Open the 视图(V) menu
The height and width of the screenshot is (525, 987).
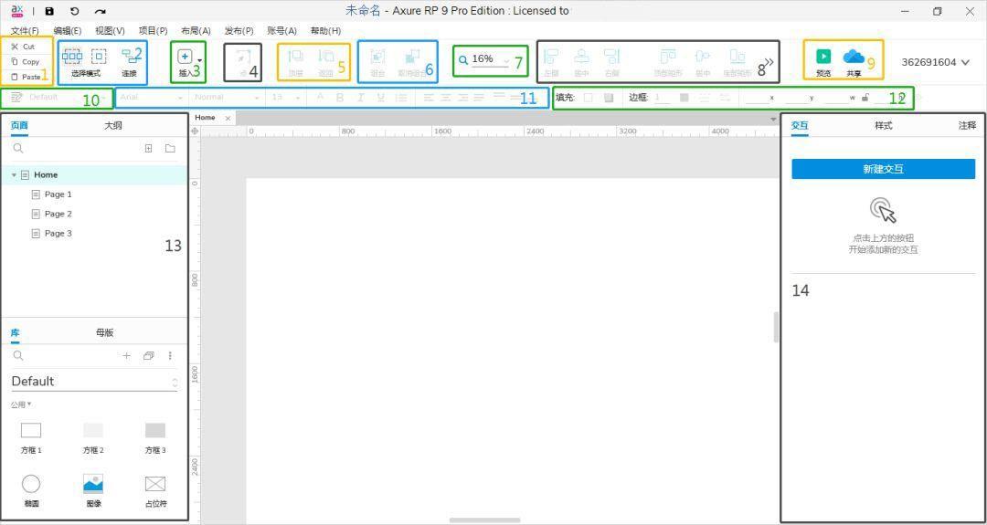(x=111, y=30)
